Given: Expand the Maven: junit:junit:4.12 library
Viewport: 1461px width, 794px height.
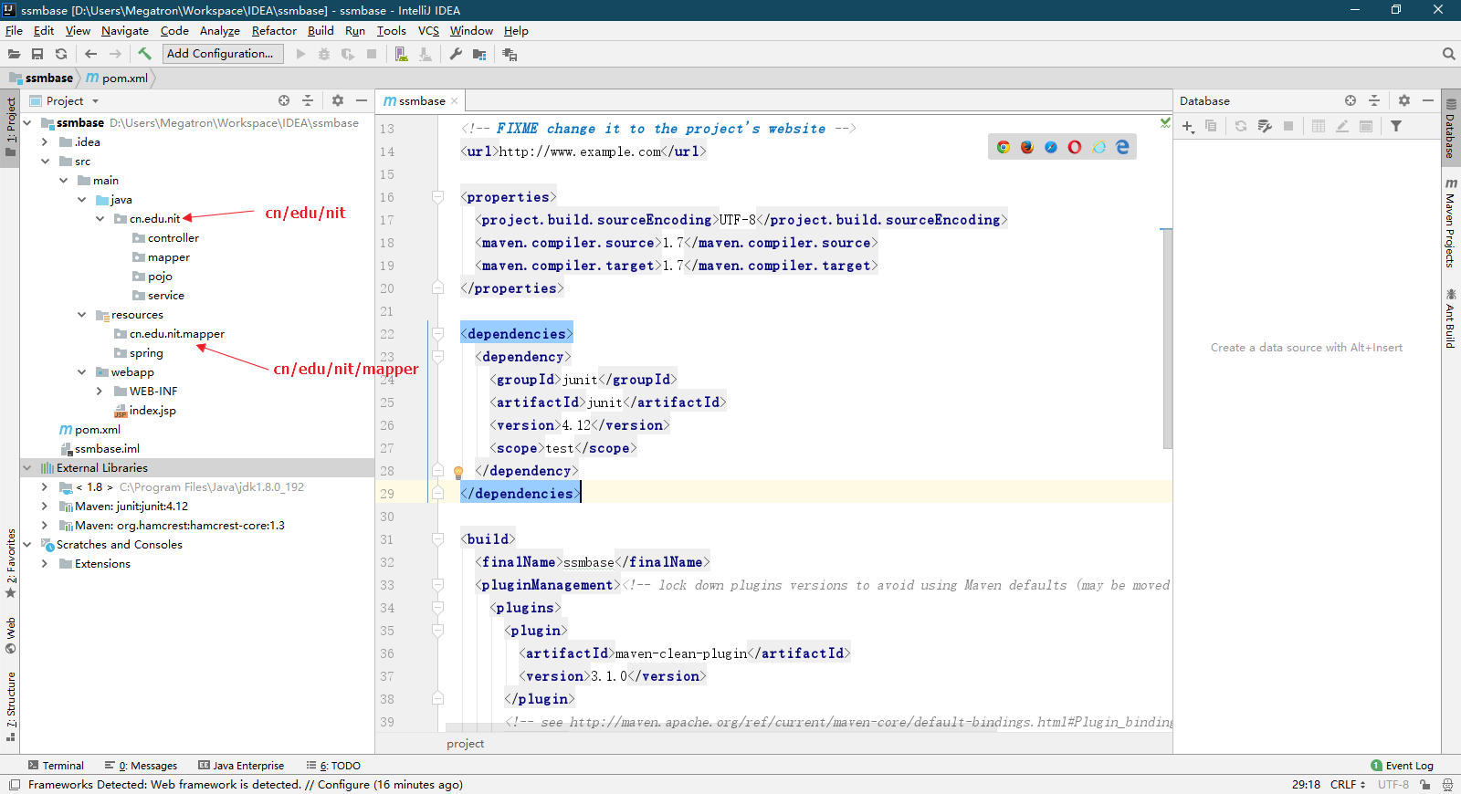Looking at the screenshot, I should point(45,507).
